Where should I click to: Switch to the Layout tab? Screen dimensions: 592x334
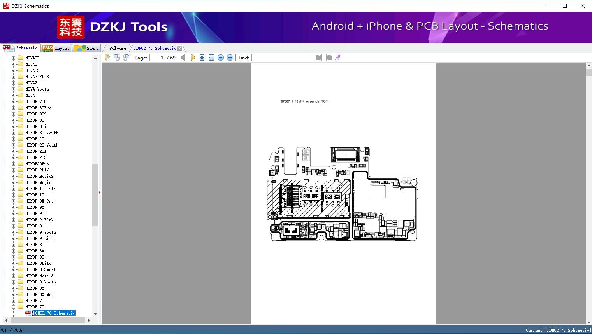(56, 48)
